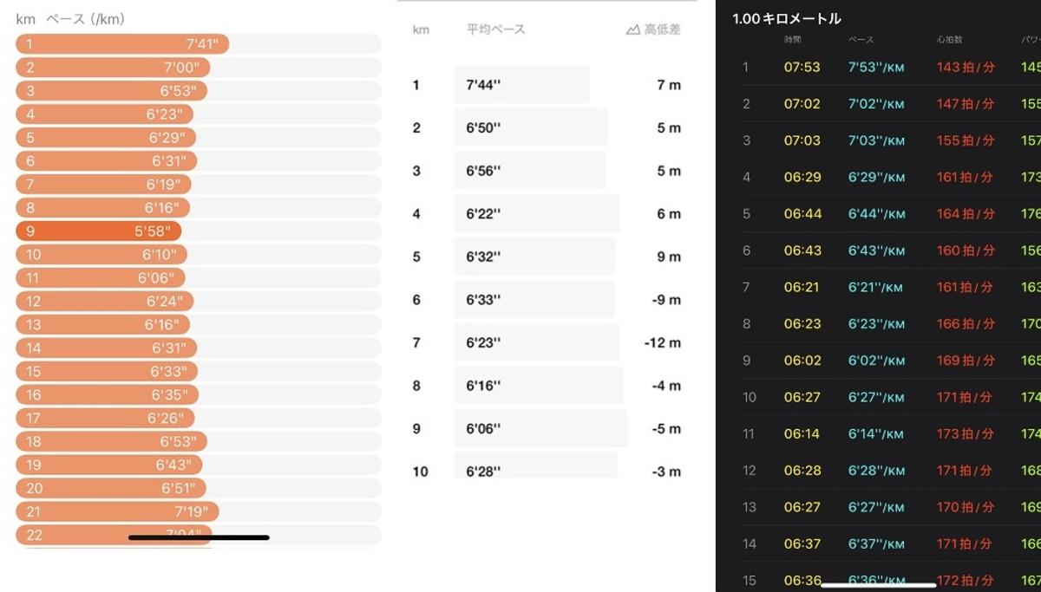
Task: Click the home indicator bar under orange list
Action: click(199, 537)
